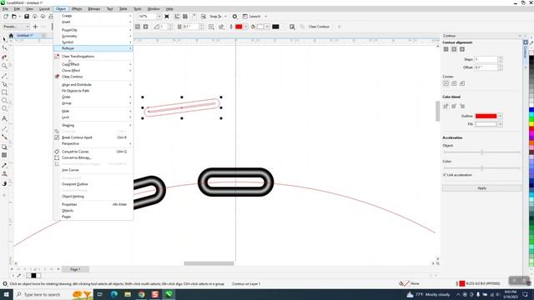The width and height of the screenshot is (534, 300).
Task: Click the black color swatch in the property bar
Action: pyautogui.click(x=275, y=27)
